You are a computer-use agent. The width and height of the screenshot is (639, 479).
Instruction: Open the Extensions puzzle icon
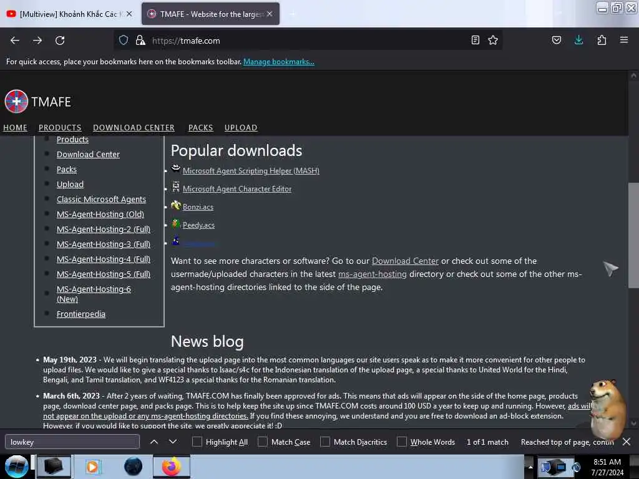pyautogui.click(x=602, y=40)
